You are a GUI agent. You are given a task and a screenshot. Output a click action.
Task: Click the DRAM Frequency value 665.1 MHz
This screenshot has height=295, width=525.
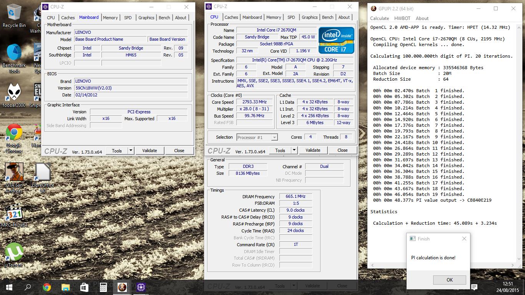(296, 197)
